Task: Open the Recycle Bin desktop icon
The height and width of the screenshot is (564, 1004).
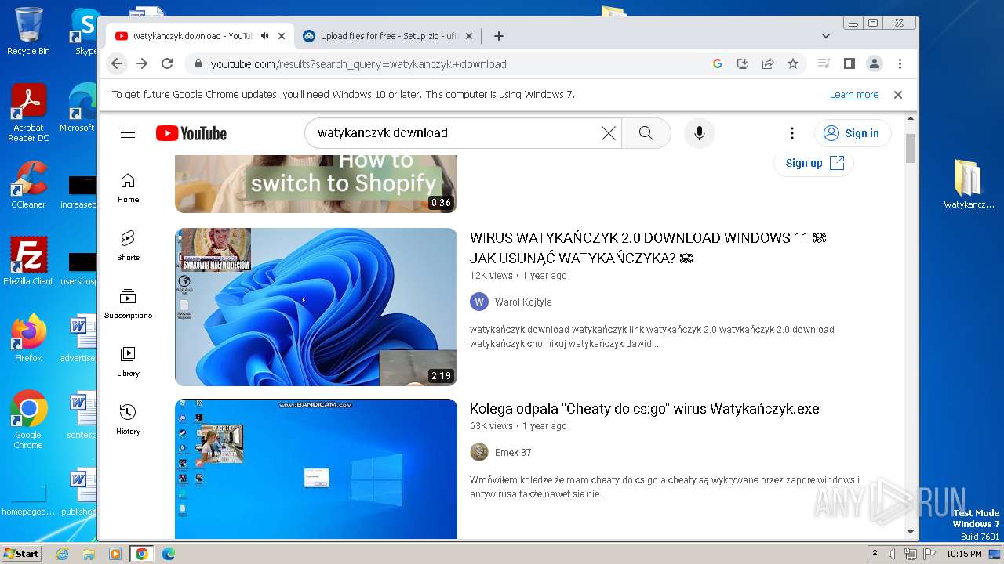Action: tap(28, 31)
